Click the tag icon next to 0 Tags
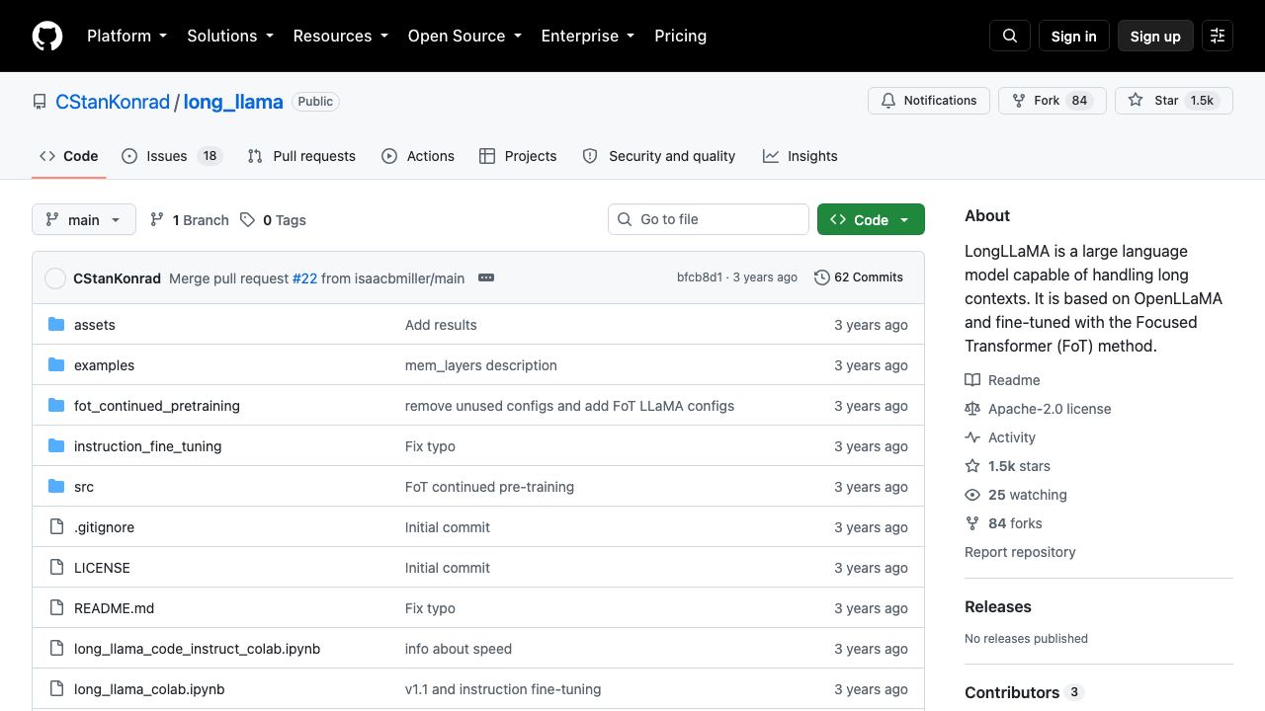The image size is (1265, 711). click(247, 219)
